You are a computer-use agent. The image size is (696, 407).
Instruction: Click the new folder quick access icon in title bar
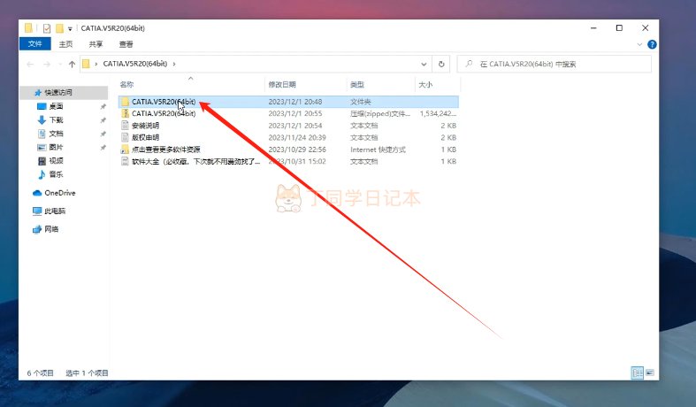[59, 28]
